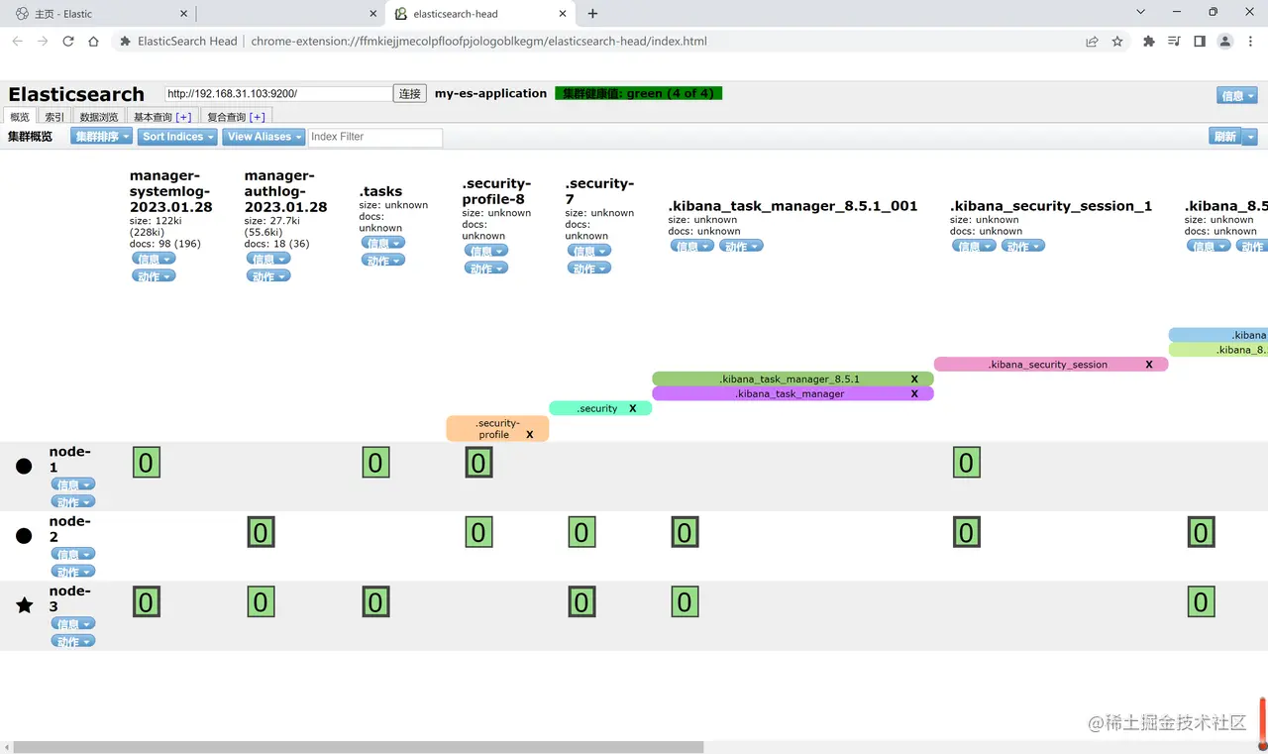Go back with the browser back arrow
This screenshot has width=1268, height=754.
(x=17, y=42)
